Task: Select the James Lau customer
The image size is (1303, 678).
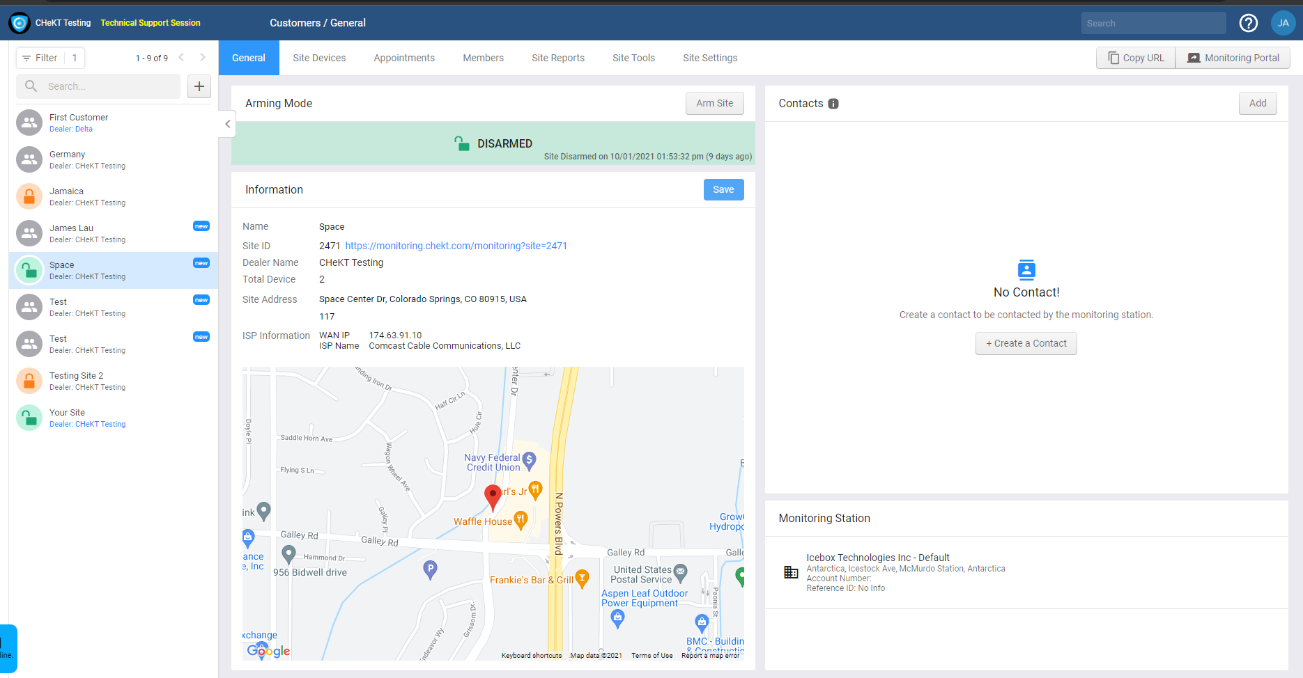Action: tap(114, 233)
